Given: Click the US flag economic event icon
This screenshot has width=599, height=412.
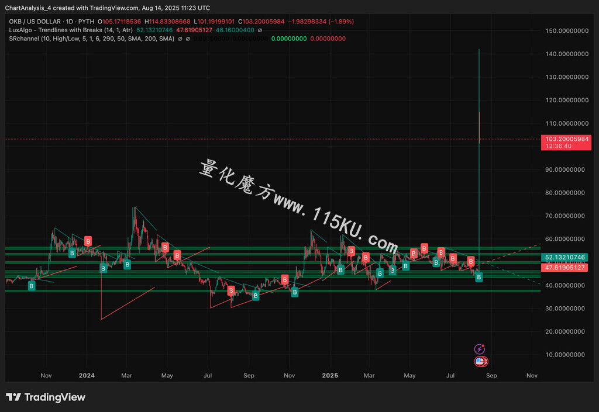Looking at the screenshot, I should click(x=480, y=361).
